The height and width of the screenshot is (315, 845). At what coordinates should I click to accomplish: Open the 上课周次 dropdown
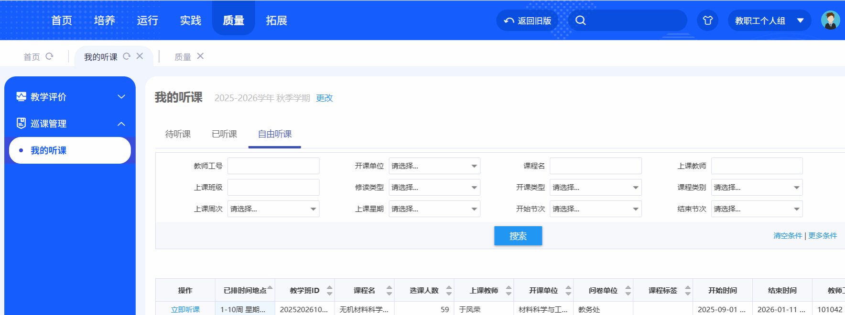pyautogui.click(x=273, y=209)
